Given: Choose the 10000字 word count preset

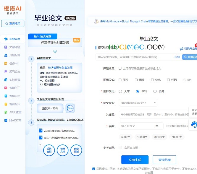Looking at the screenshot, I should click(x=142, y=137).
